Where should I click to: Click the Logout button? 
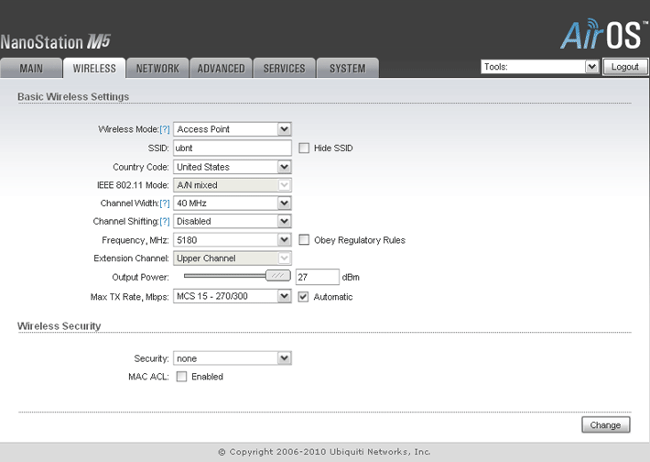[x=624, y=67]
